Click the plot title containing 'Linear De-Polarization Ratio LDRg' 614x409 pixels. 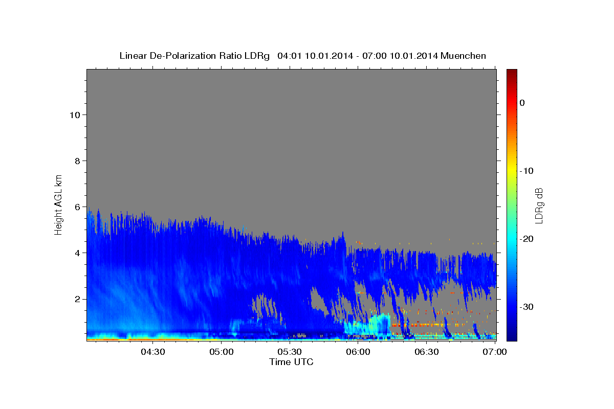[302, 56]
